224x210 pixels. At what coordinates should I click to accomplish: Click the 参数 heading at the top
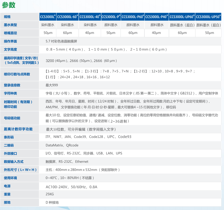coord(9,5)
